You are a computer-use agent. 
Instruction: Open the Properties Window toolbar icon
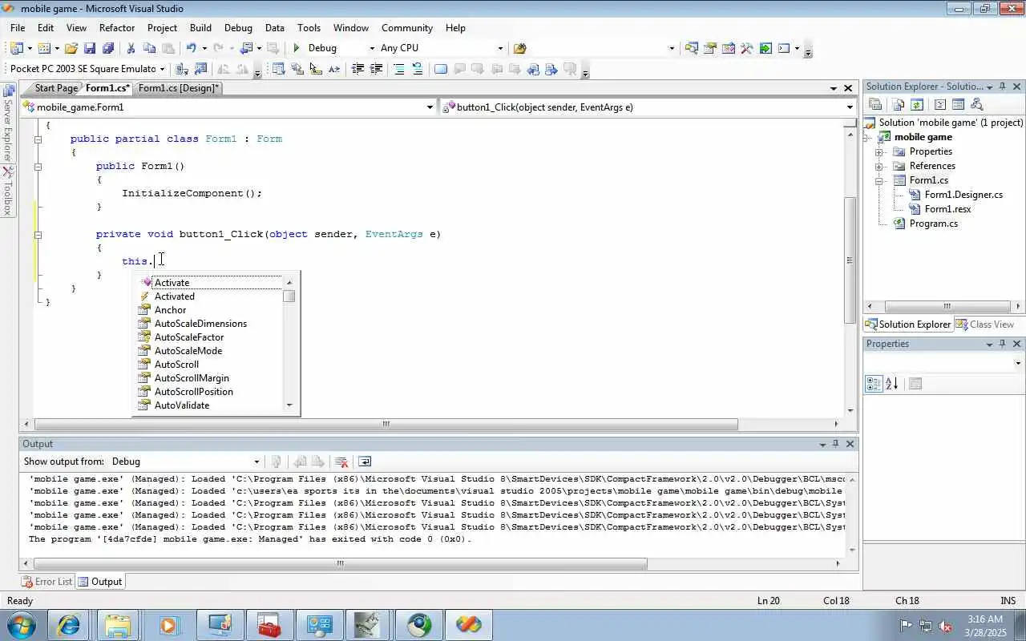click(x=709, y=48)
